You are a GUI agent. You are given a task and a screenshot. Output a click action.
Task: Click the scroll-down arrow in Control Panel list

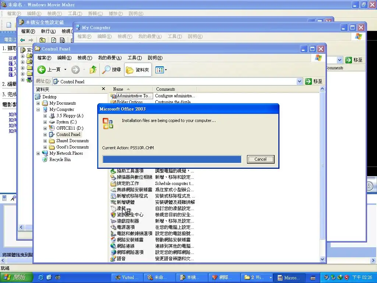coord(323,259)
